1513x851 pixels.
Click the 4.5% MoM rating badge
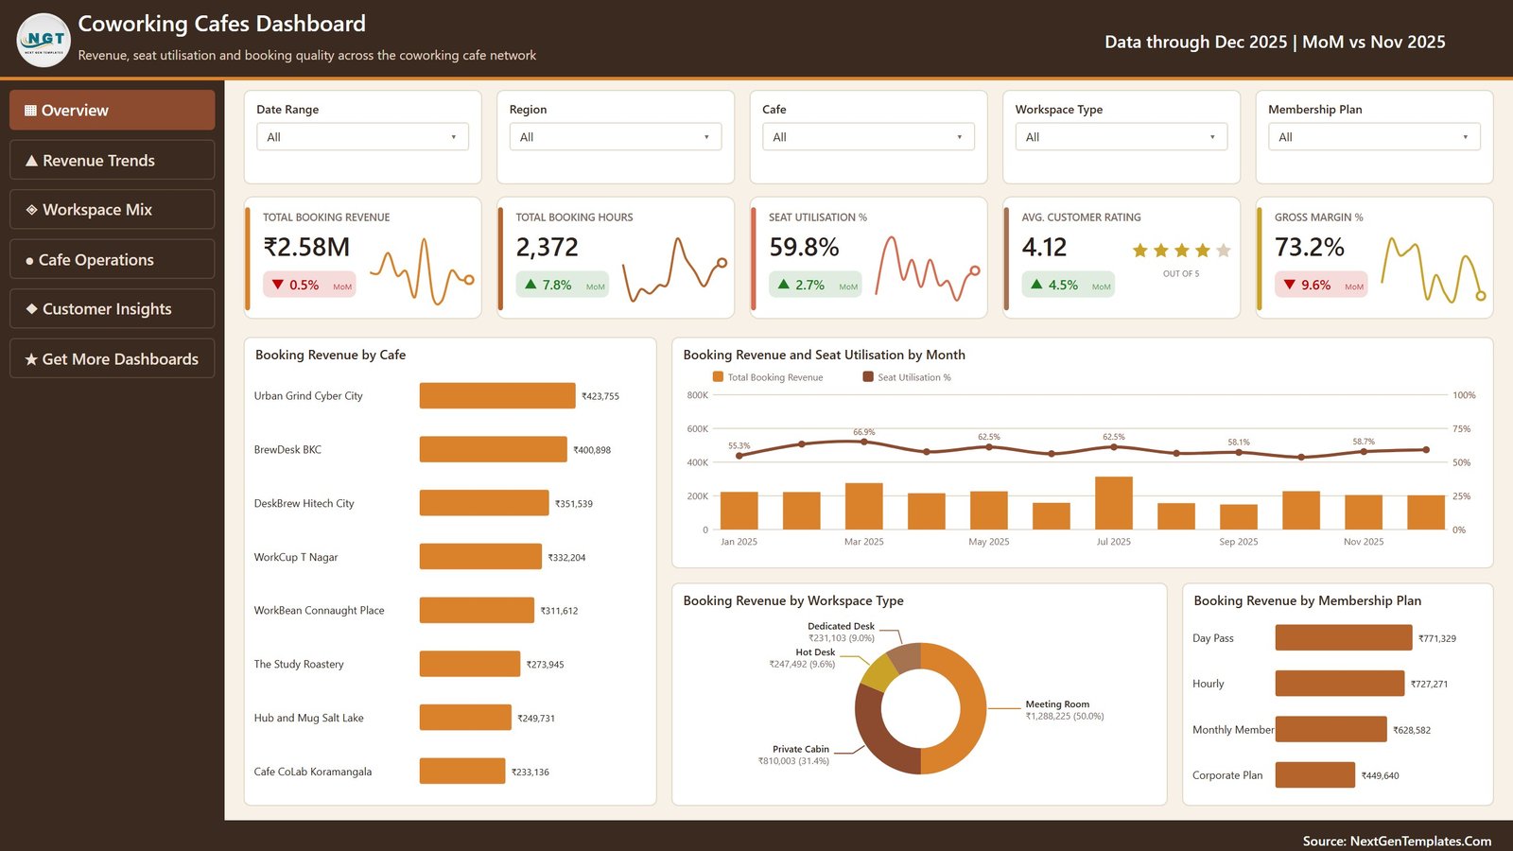[x=1069, y=285]
